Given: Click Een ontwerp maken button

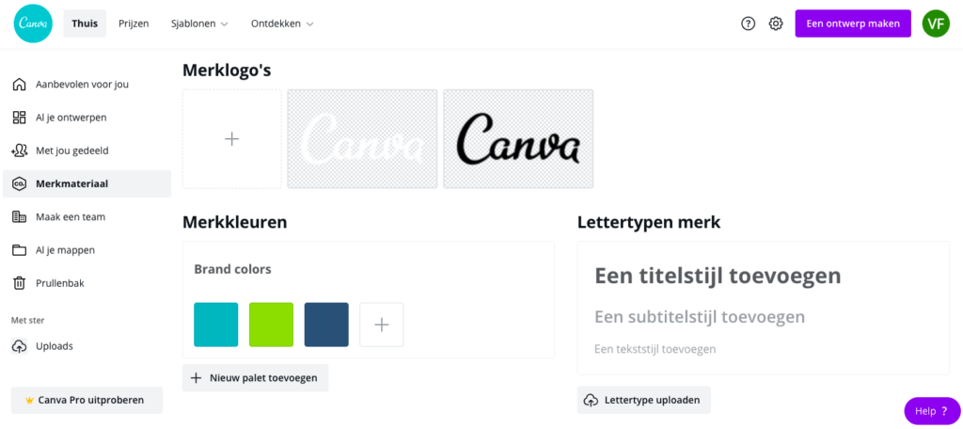Looking at the screenshot, I should pos(853,24).
